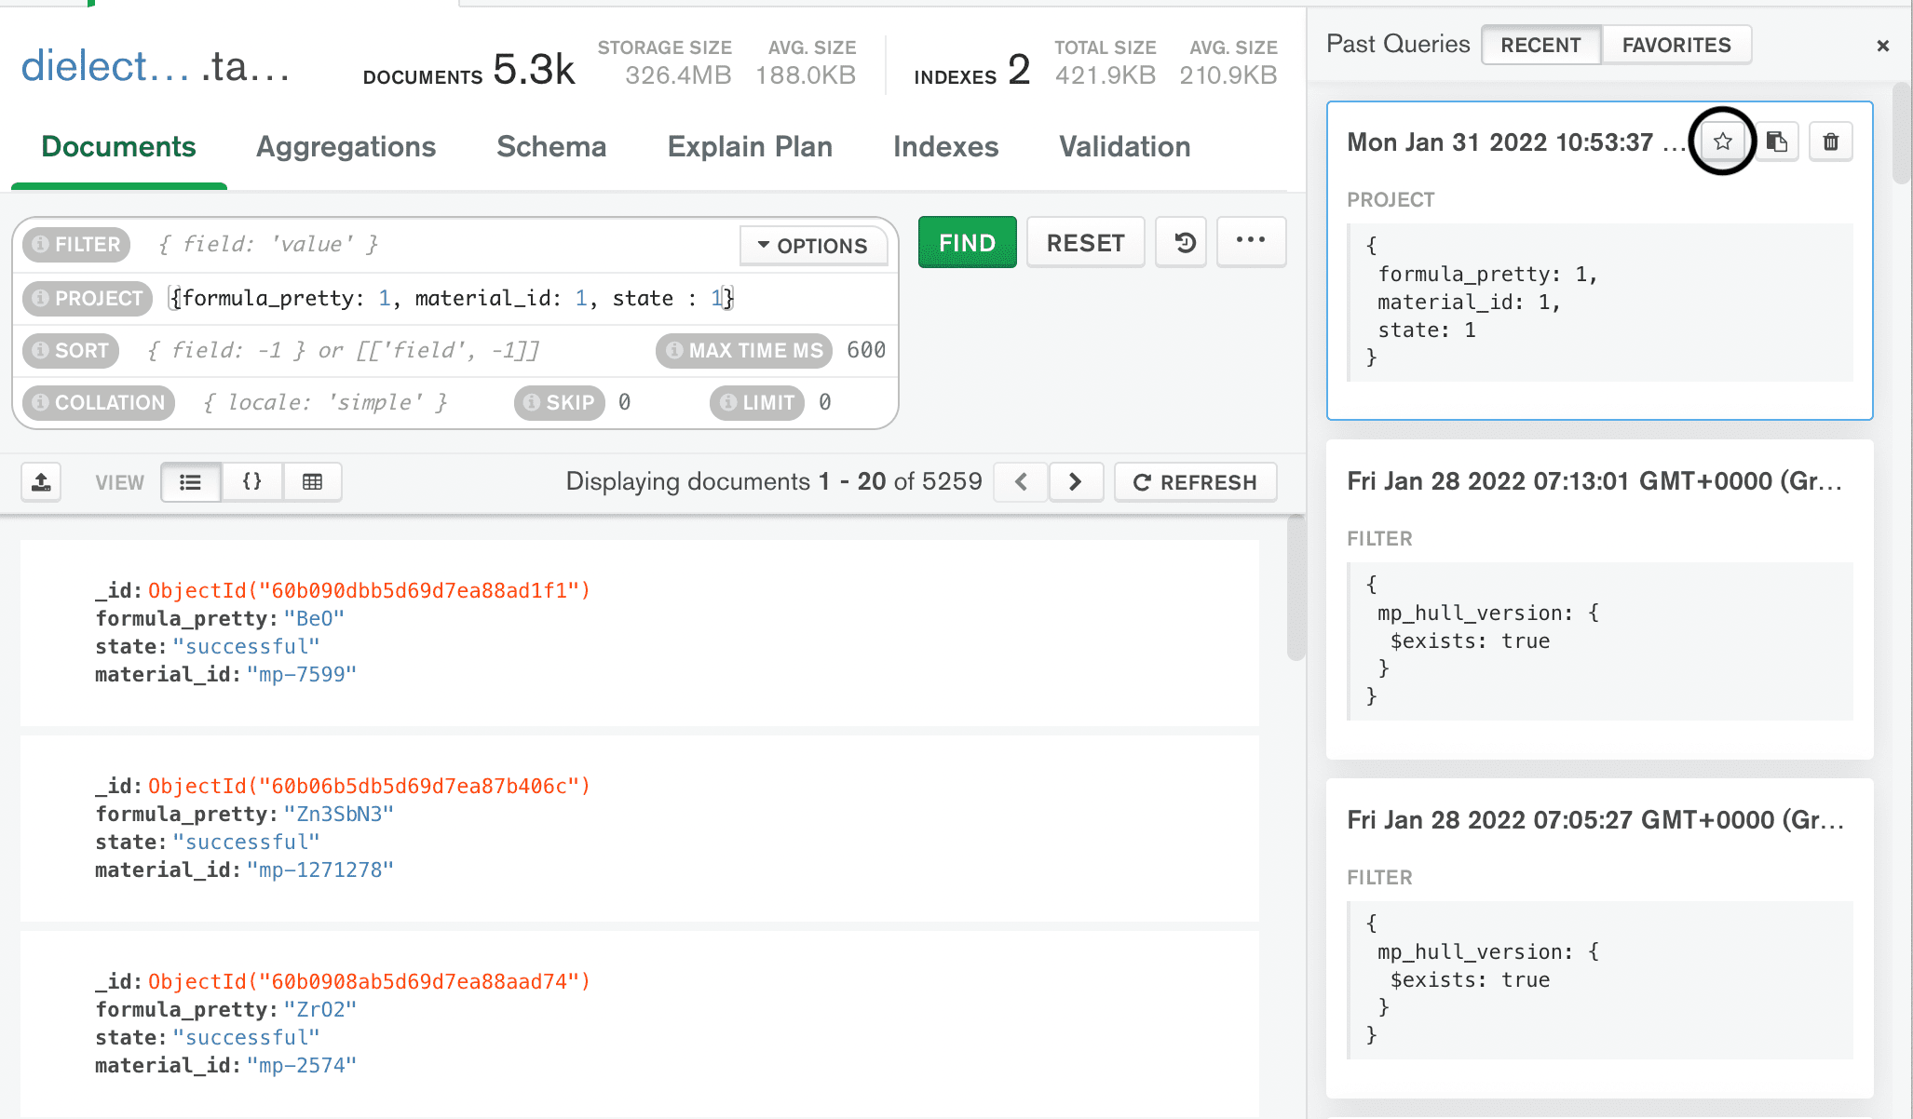Screen dimensions: 1913x1119
Task: Switch Past Queries to Favorites
Action: (1676, 44)
